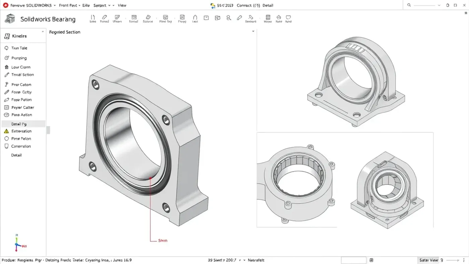Image resolution: width=469 pixels, height=264 pixels.
Task: Click the Conract tab in the title bar
Action: click(249, 5)
